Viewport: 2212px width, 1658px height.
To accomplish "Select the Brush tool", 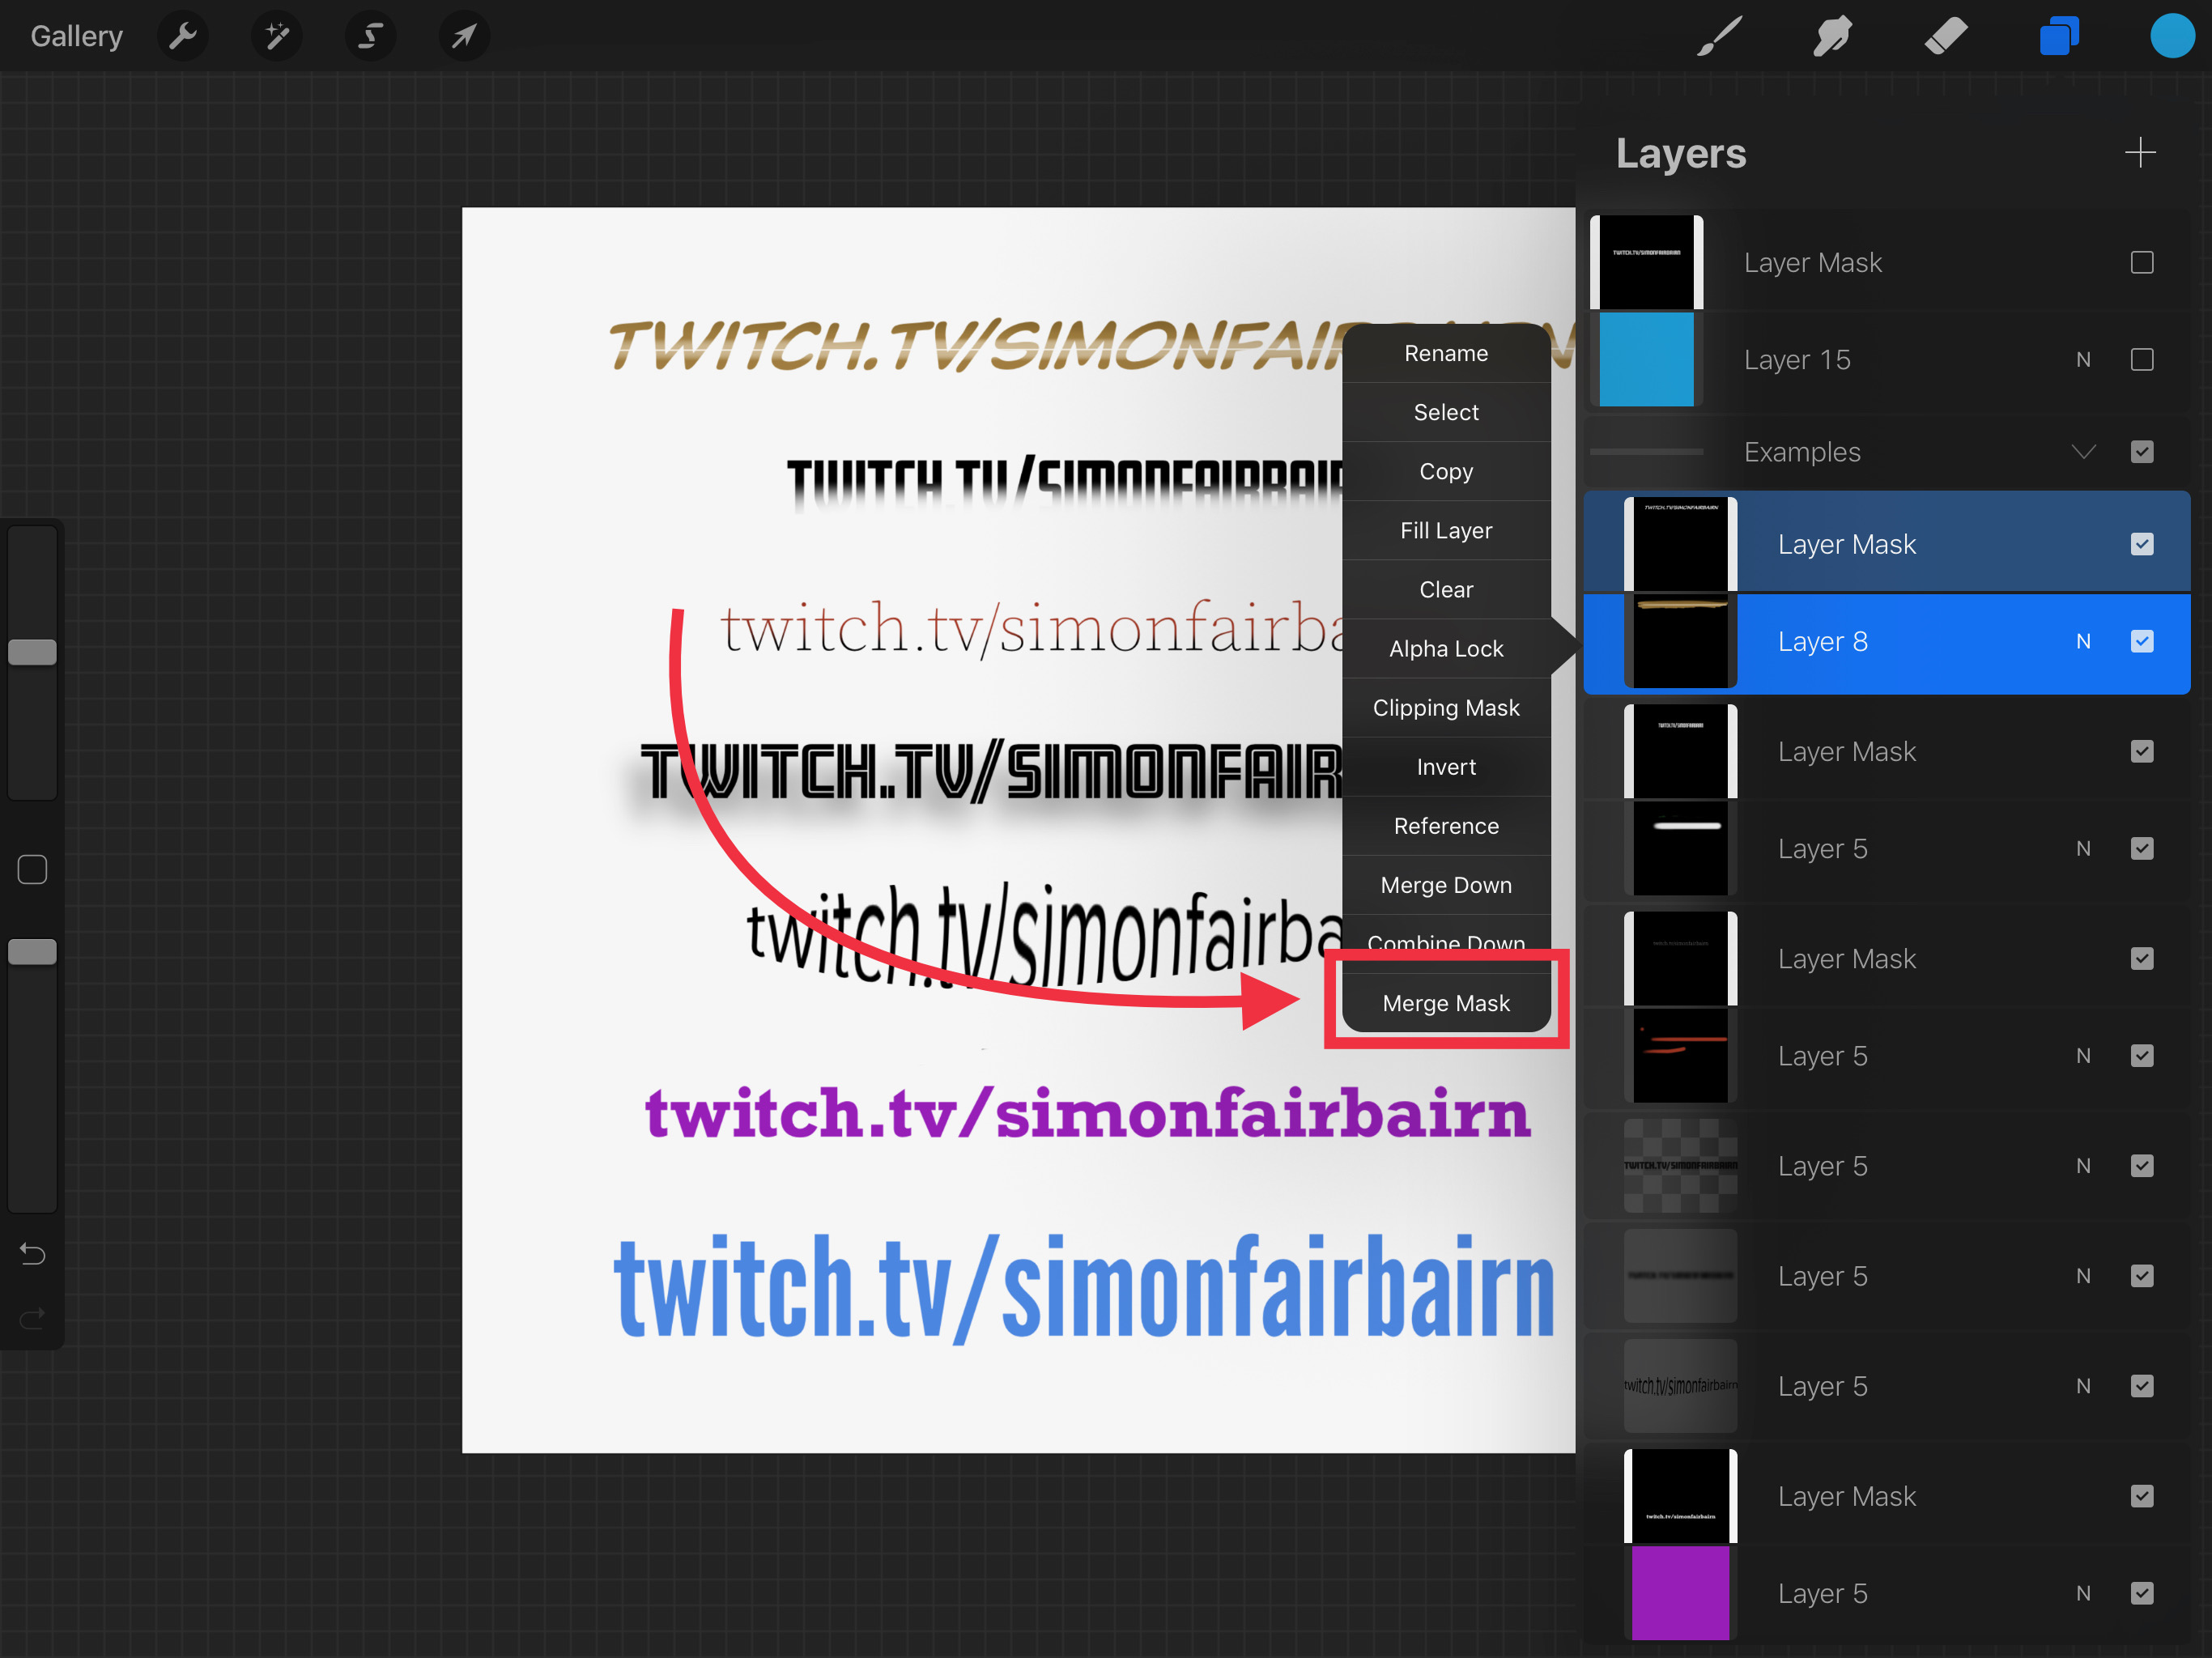I will coord(1720,37).
